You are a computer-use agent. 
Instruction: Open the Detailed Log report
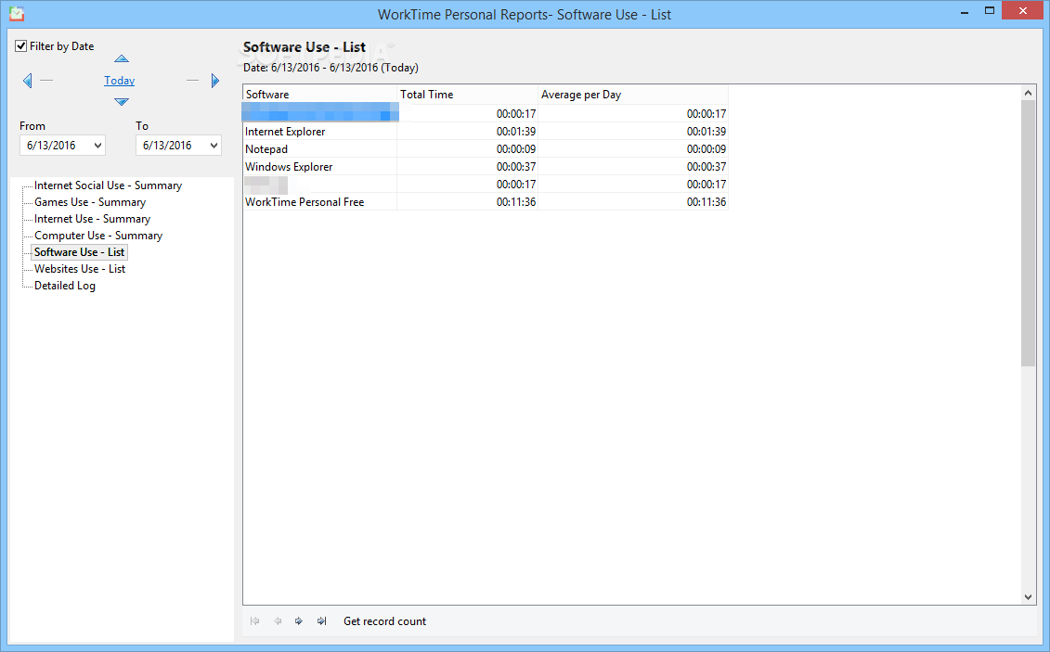click(65, 286)
